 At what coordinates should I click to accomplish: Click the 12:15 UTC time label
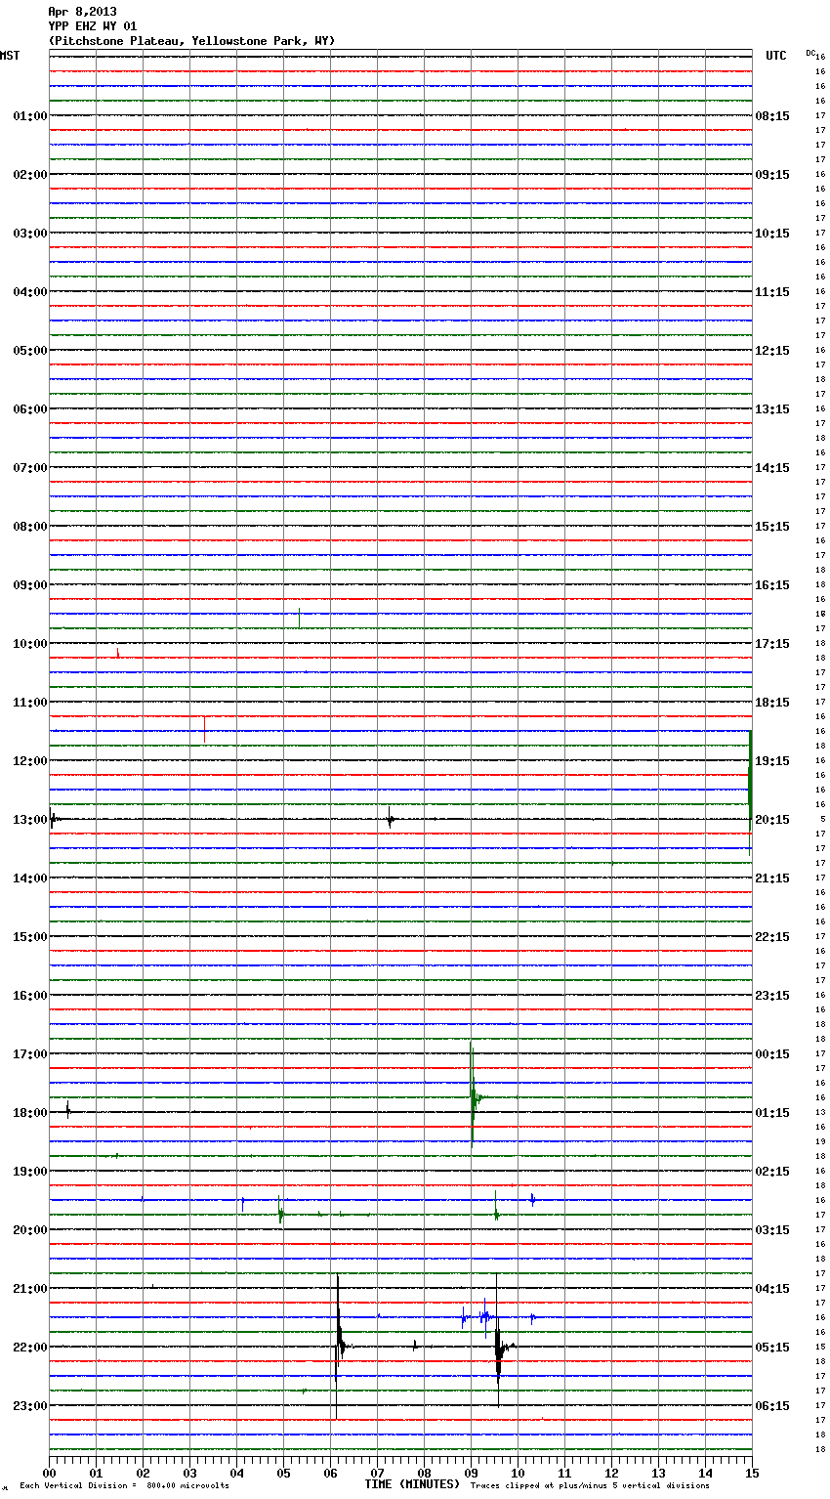coord(772,351)
